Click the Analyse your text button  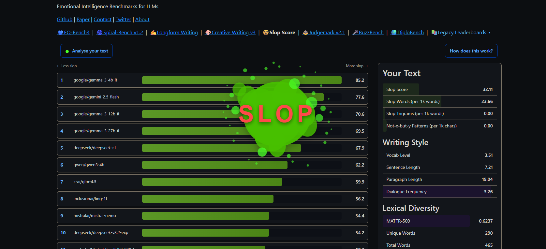(x=86, y=51)
